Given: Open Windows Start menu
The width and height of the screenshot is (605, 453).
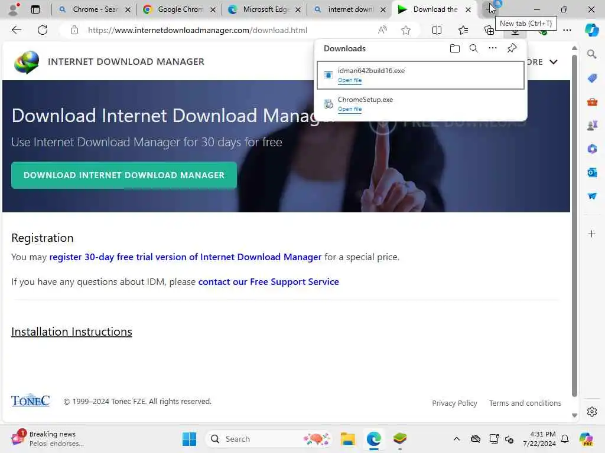Looking at the screenshot, I should tap(189, 439).
